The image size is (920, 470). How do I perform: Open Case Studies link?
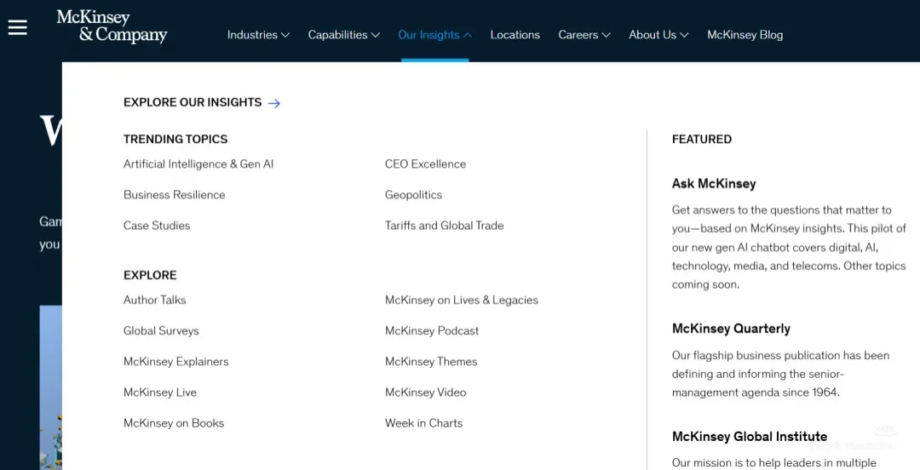point(157,226)
